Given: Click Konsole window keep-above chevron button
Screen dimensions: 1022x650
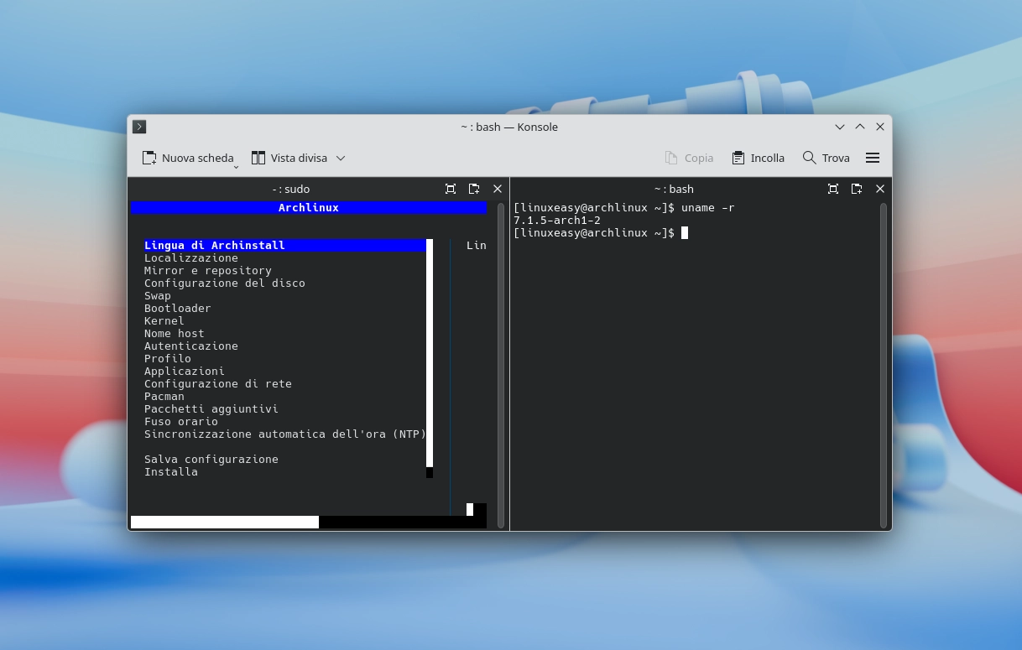Looking at the screenshot, I should tap(860, 127).
